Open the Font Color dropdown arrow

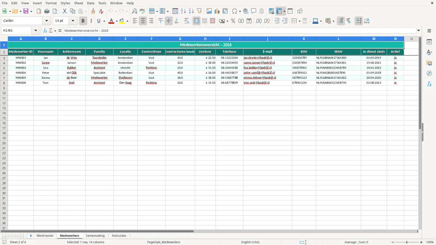tap(116, 21)
